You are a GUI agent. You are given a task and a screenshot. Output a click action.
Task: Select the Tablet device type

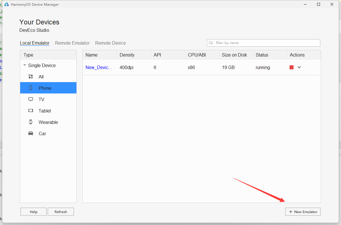pos(48,111)
